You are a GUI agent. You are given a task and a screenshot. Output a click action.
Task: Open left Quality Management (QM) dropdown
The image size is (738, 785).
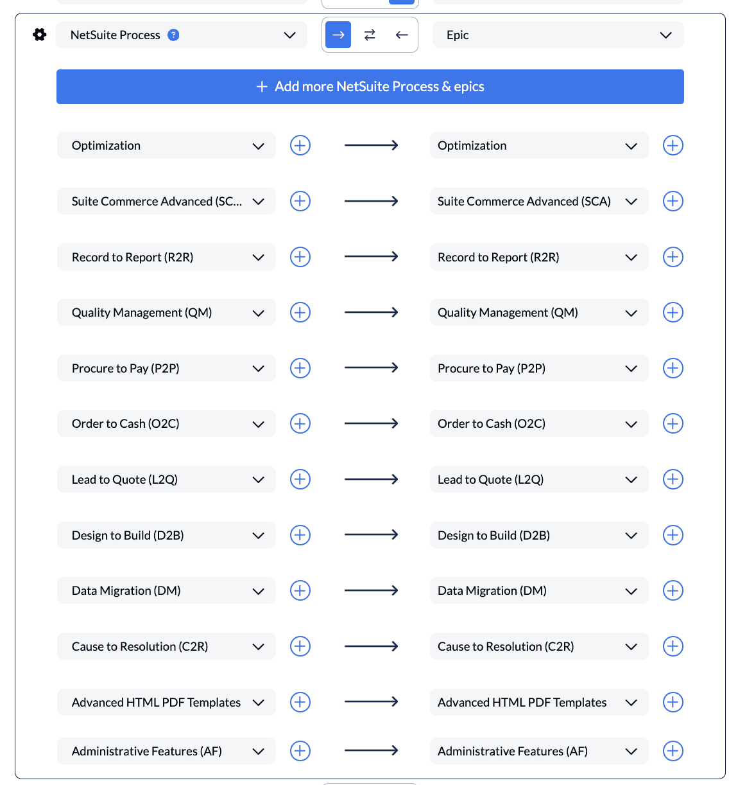(x=166, y=312)
